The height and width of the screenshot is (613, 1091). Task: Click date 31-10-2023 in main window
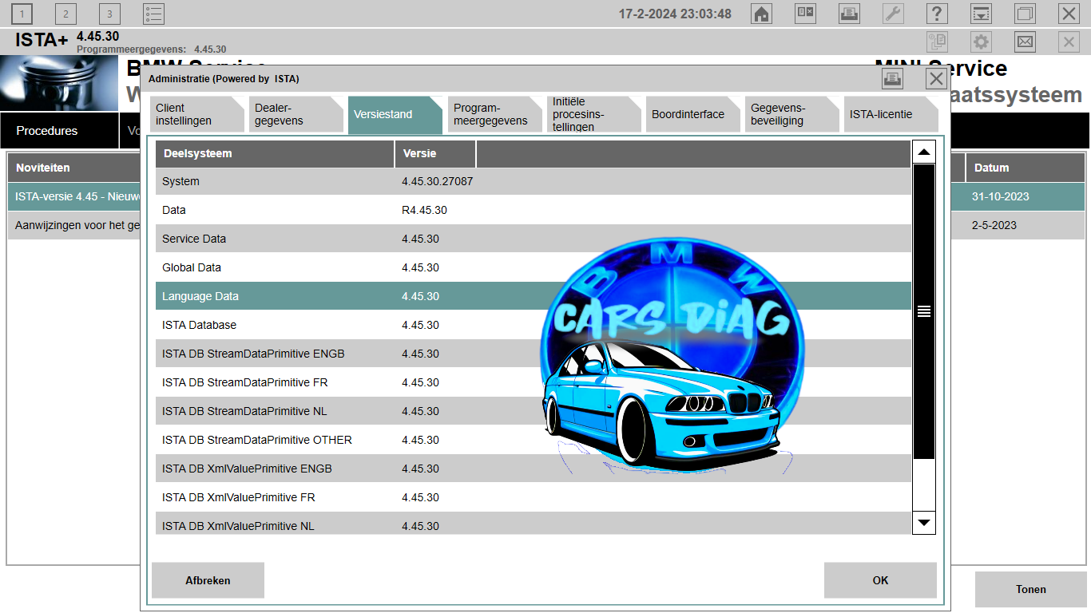click(1000, 196)
